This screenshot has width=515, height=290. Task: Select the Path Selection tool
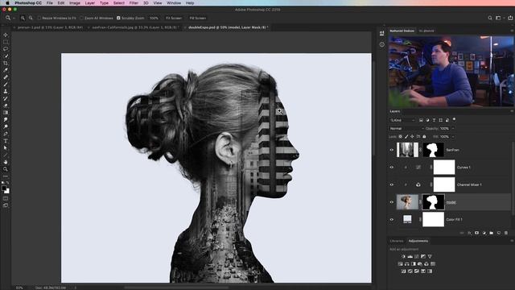point(6,148)
